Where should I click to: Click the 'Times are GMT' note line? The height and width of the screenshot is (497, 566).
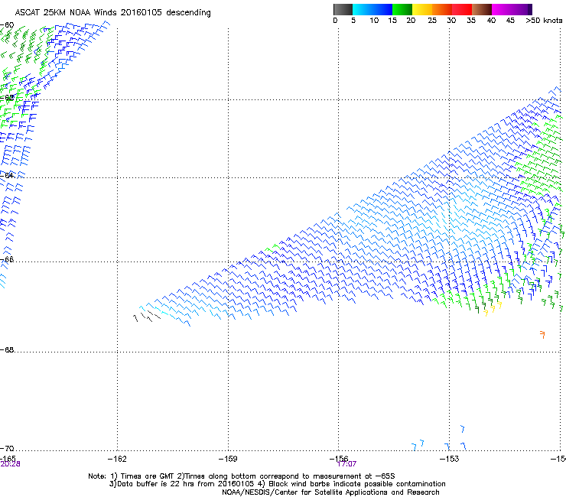coord(242,476)
